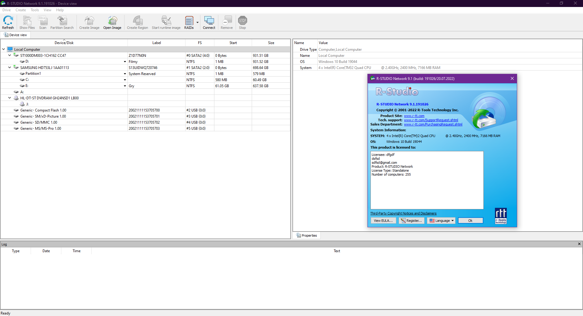Select the SAMSUNG HD753LJ drive icon
Image resolution: width=583 pixels, height=316 pixels.
(x=16, y=67)
